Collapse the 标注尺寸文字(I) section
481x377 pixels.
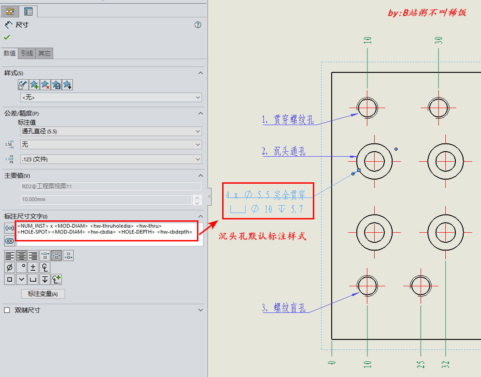click(201, 216)
